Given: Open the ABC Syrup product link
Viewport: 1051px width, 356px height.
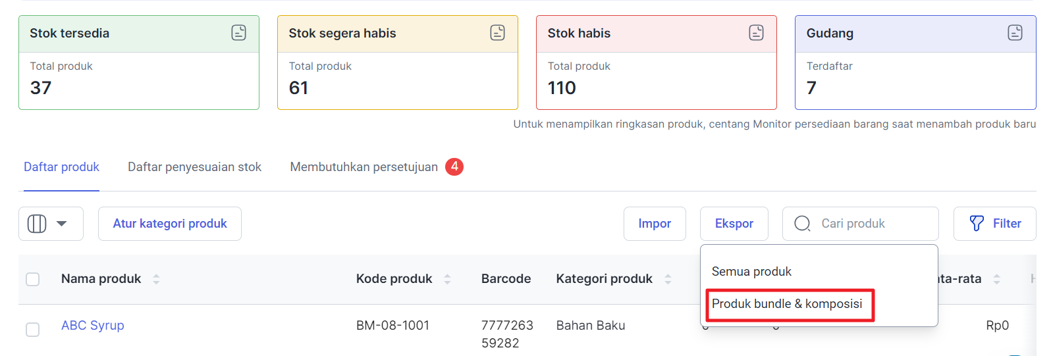Looking at the screenshot, I should pos(93,325).
